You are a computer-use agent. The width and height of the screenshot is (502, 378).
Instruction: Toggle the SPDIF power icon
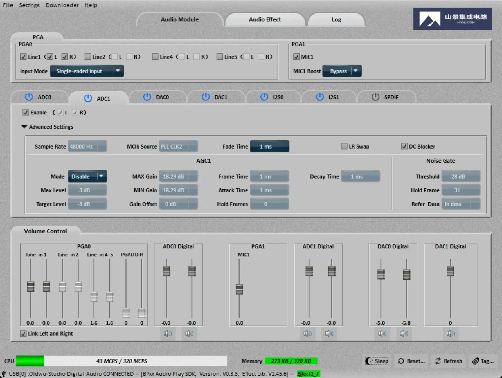point(375,97)
